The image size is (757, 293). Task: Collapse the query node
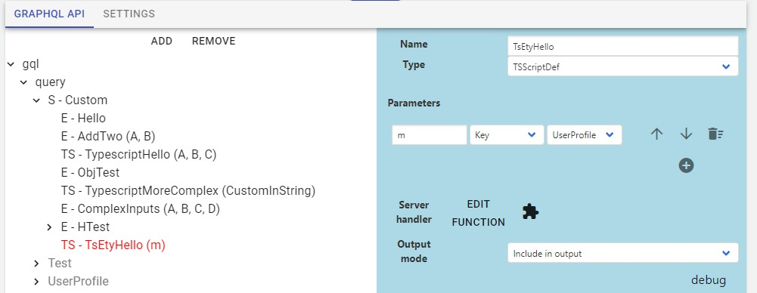[x=23, y=82]
